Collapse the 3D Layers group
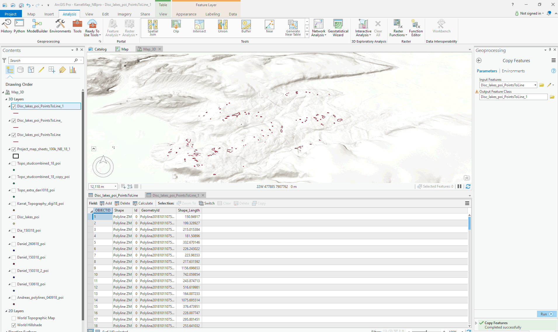This screenshot has height=332, width=558. pos(6,99)
